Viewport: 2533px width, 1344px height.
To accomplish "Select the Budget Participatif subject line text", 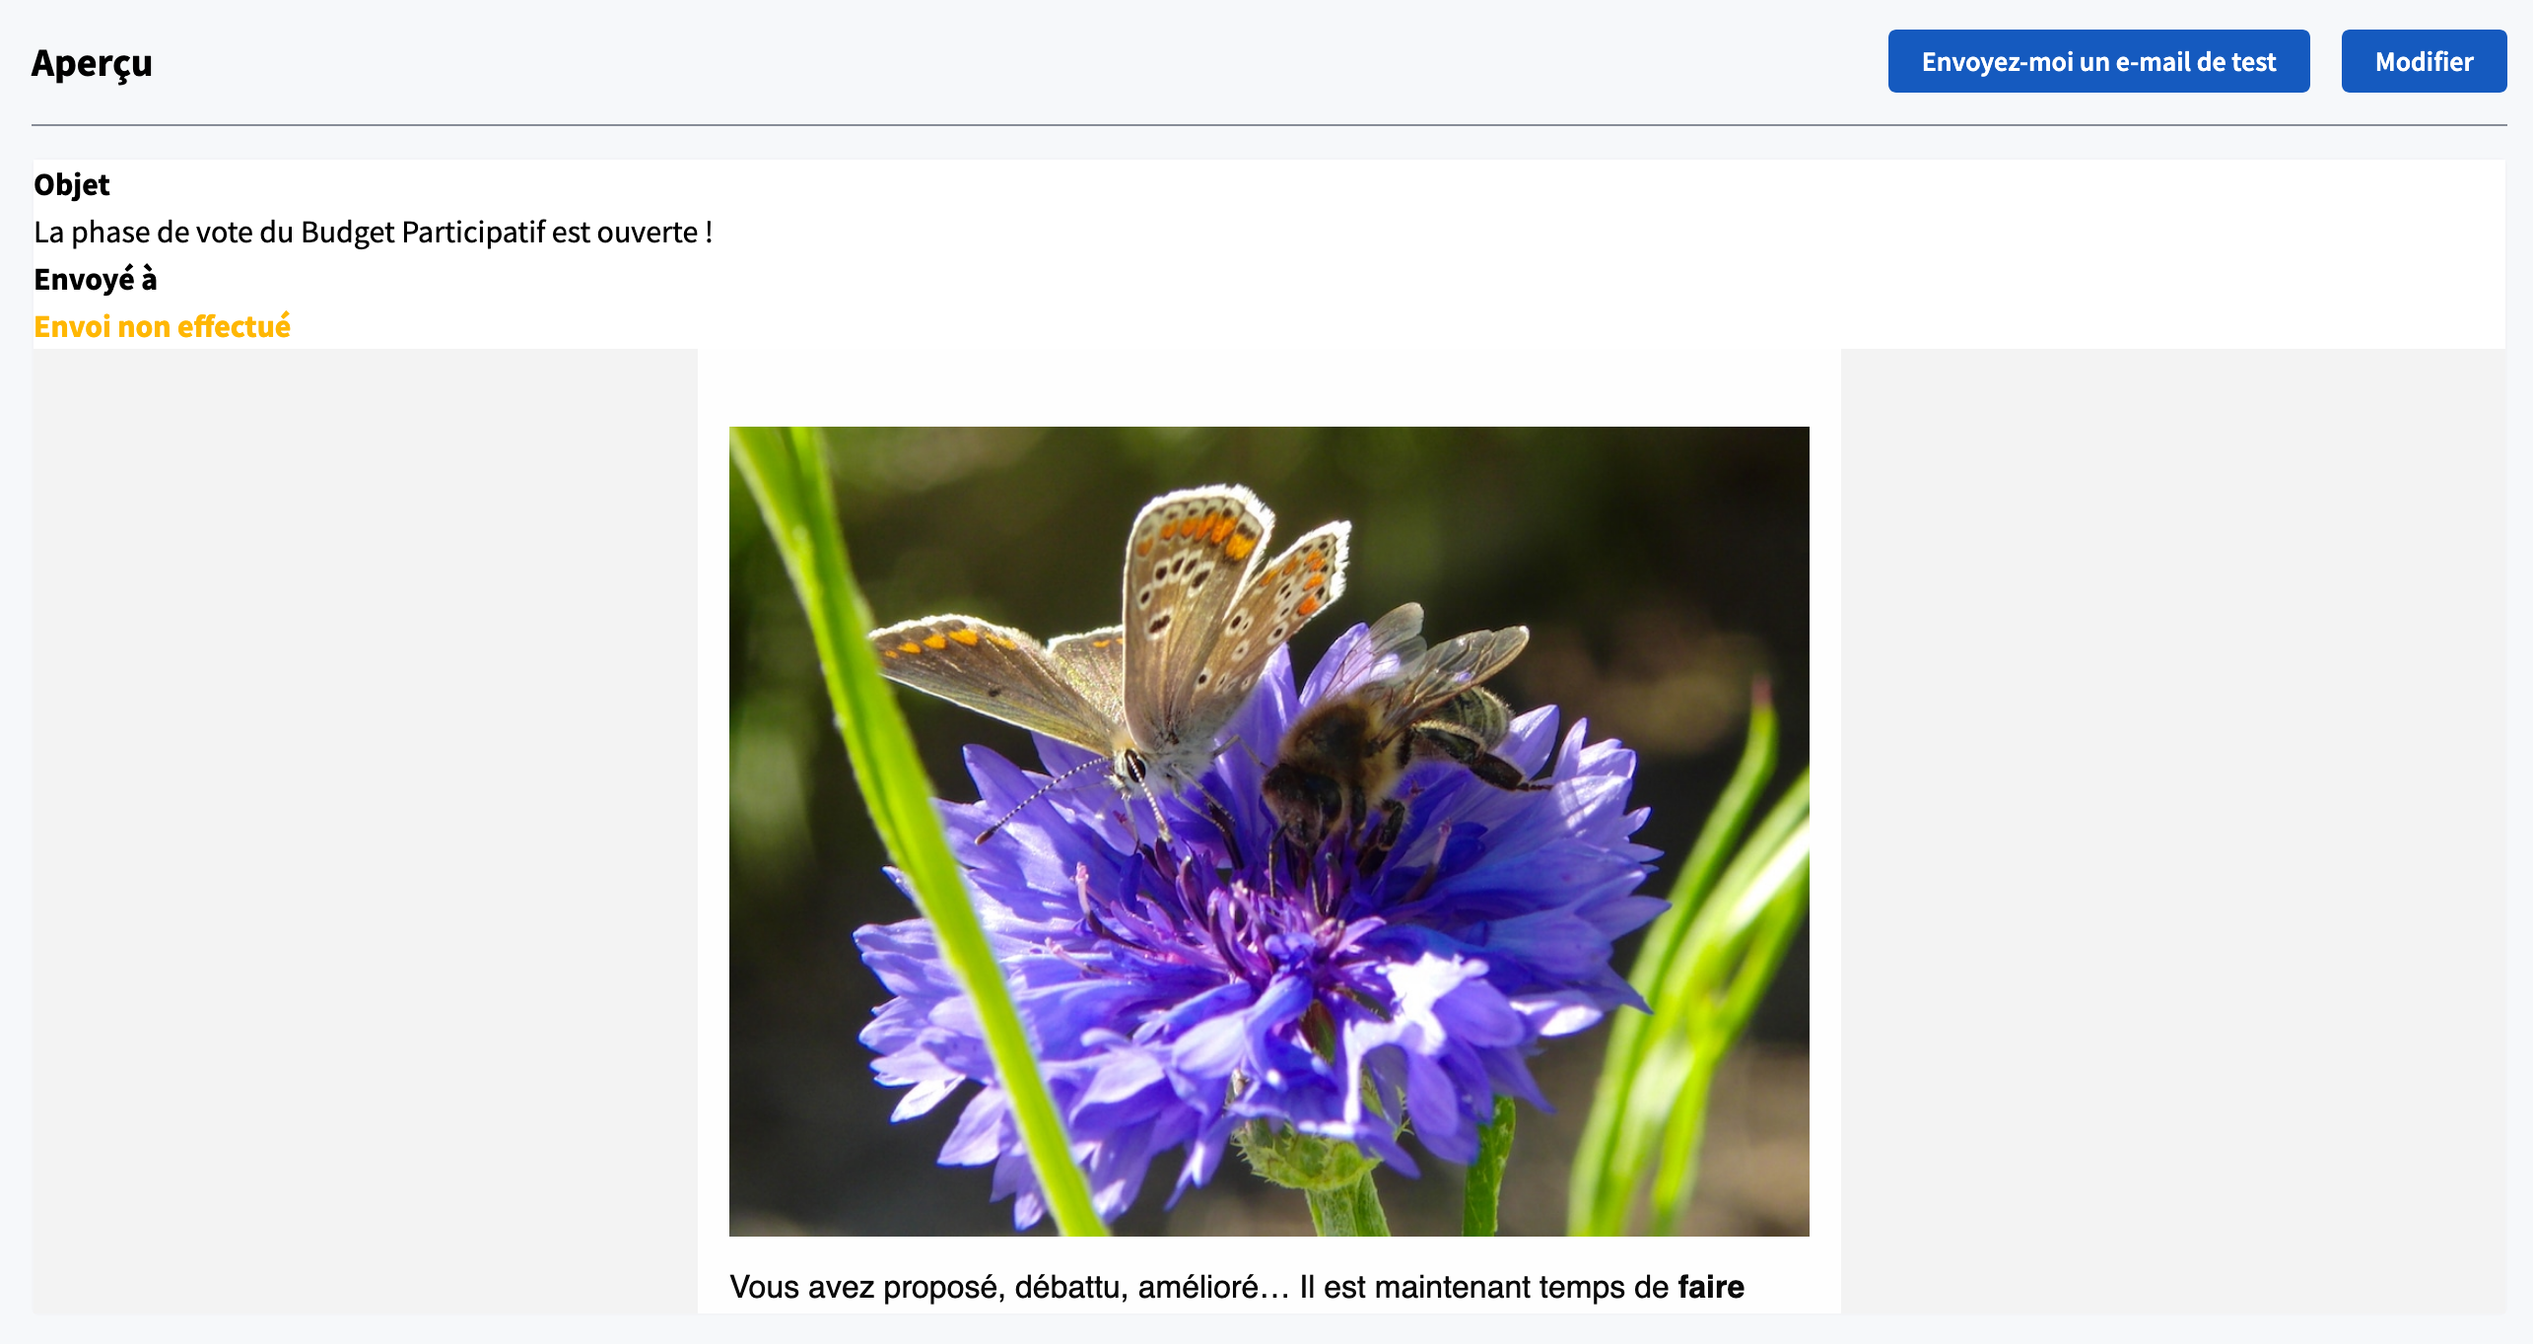I will click(373, 233).
